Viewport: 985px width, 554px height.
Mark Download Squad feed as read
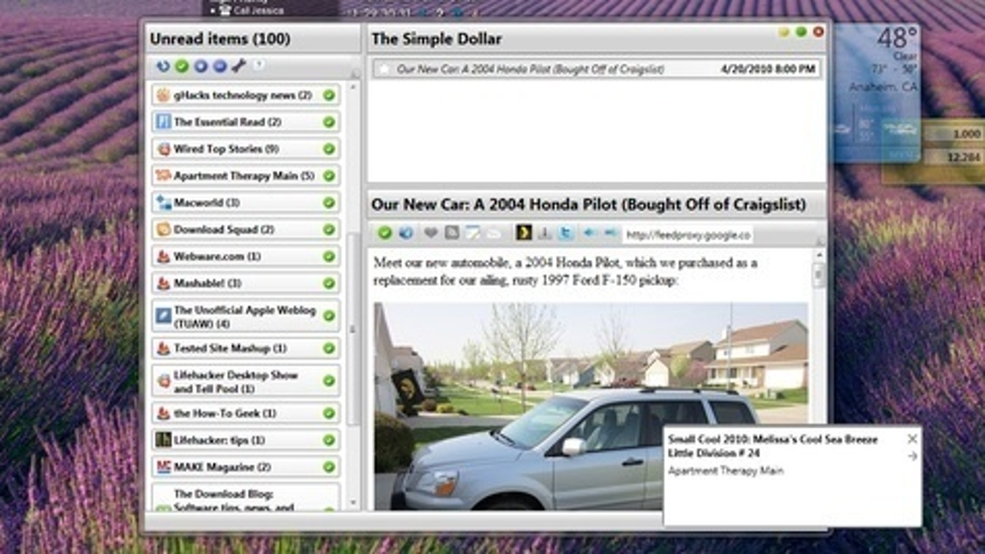point(329,230)
